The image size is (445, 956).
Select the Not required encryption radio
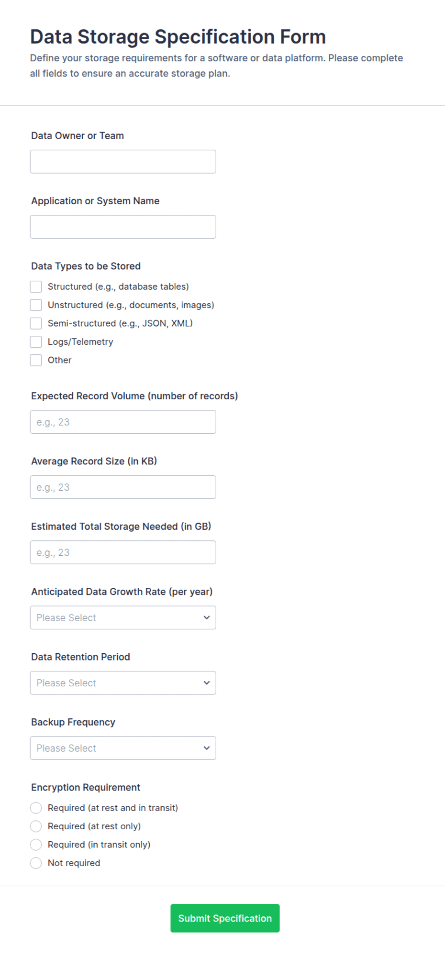(36, 863)
